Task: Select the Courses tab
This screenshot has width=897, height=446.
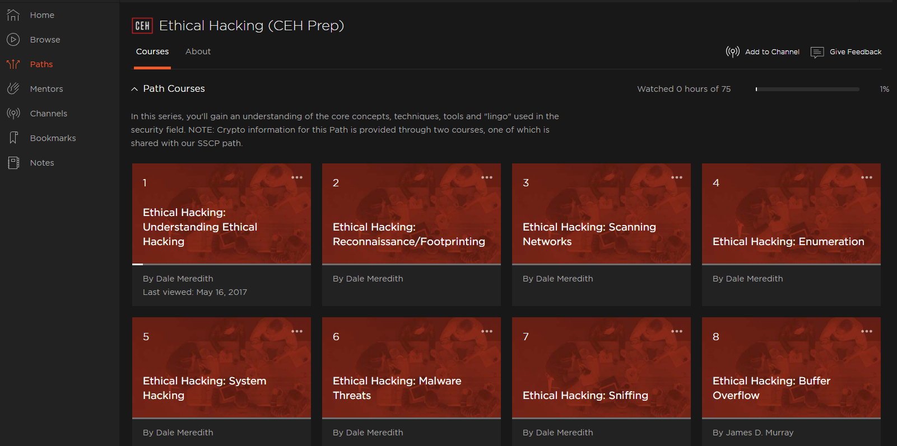Action: tap(152, 51)
